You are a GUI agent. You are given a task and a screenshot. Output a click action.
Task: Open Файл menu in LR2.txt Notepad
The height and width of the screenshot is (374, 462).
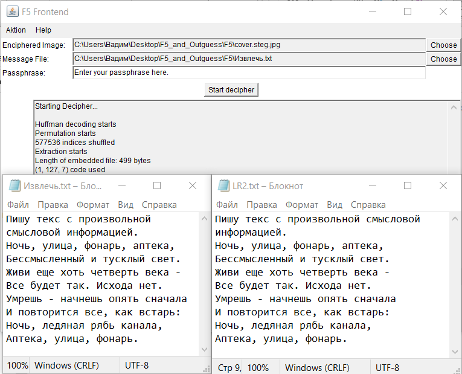click(227, 205)
